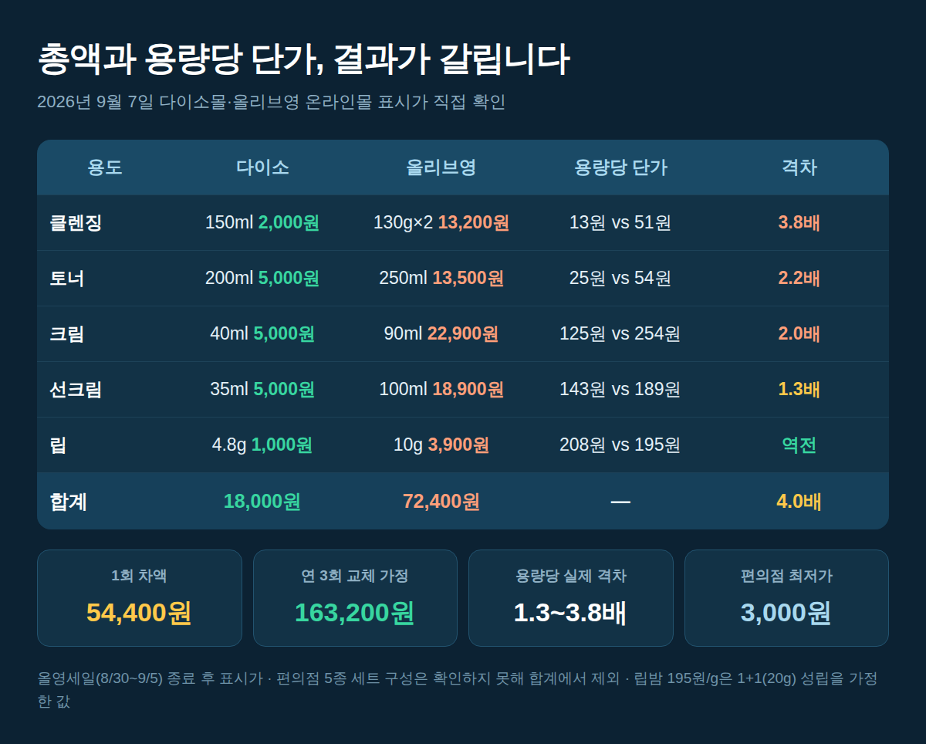
Task: Click the '선크림' row label
Action: (x=76, y=390)
